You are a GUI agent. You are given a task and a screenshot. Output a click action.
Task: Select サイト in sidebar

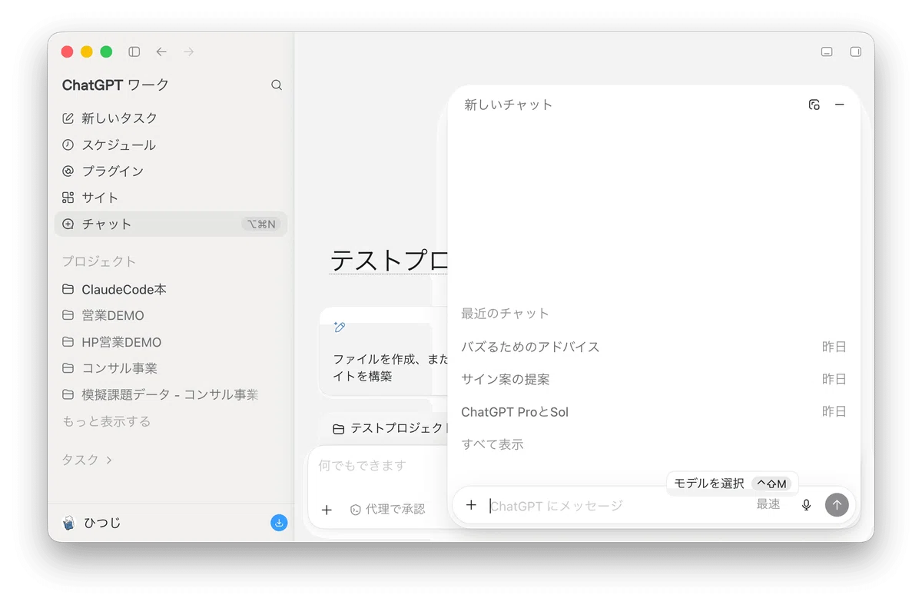point(171,198)
